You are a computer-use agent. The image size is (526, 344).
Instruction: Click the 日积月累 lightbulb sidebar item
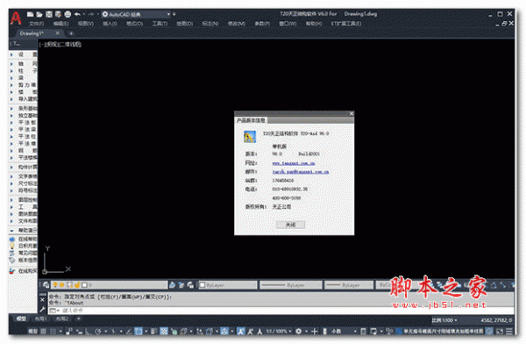(x=23, y=246)
